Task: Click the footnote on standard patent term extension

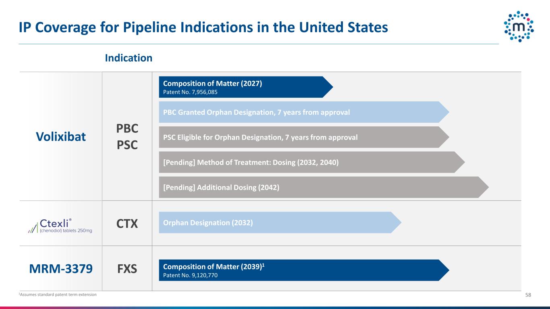Action: [x=58, y=295]
